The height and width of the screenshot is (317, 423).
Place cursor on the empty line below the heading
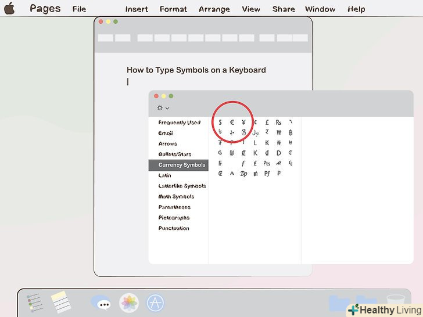pyautogui.click(x=128, y=82)
